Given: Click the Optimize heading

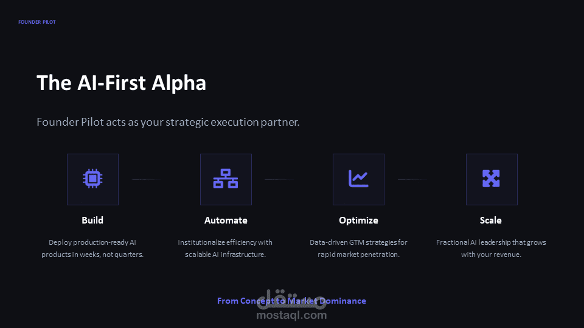Looking at the screenshot, I should click(x=358, y=220).
